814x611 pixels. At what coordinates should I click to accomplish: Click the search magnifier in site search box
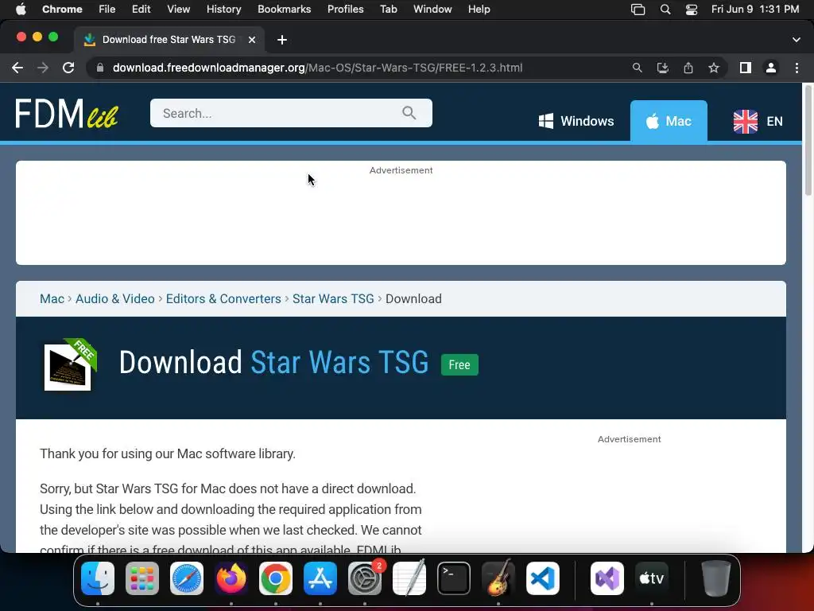tap(409, 113)
